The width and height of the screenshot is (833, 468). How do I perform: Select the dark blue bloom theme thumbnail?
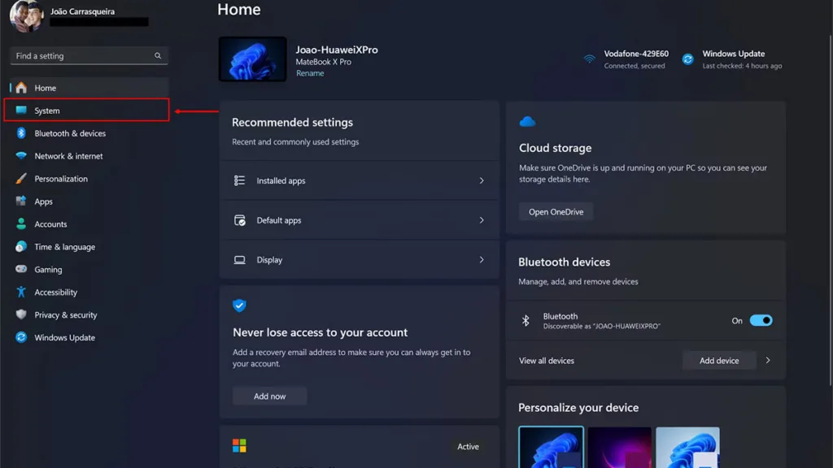click(x=551, y=448)
